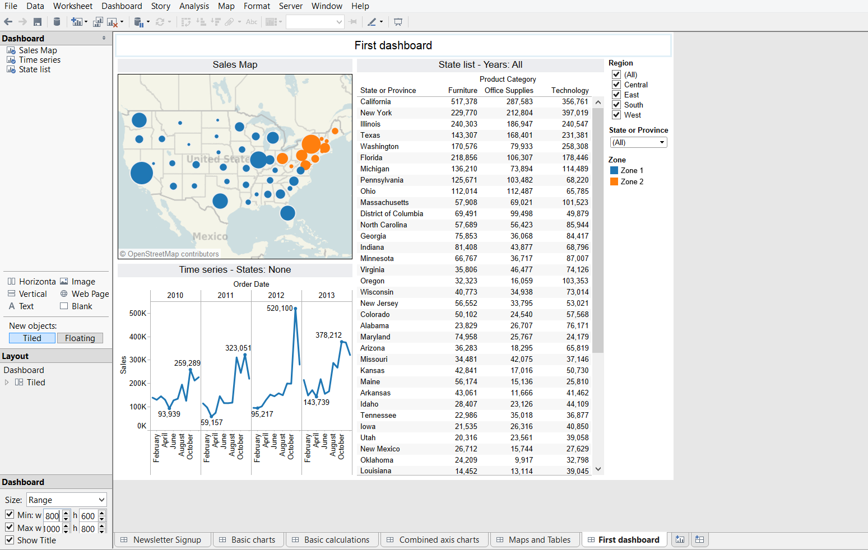The image size is (868, 550).
Task: Click the Min width 800 input field
Action: (52, 516)
